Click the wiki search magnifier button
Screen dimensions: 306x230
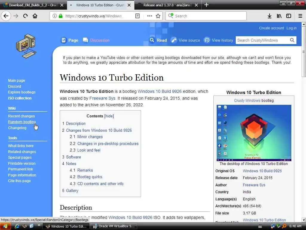(x=292, y=40)
